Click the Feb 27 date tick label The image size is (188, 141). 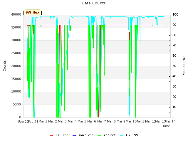pos(23,122)
